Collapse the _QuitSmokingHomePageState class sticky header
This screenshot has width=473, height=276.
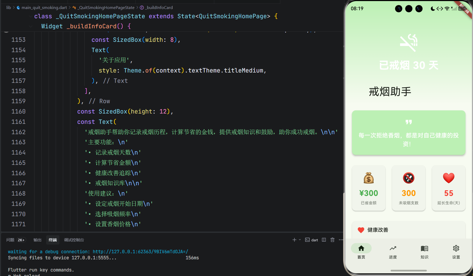[31, 16]
